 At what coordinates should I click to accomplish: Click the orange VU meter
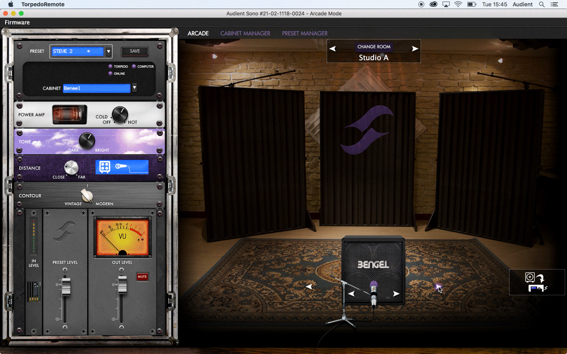point(122,237)
